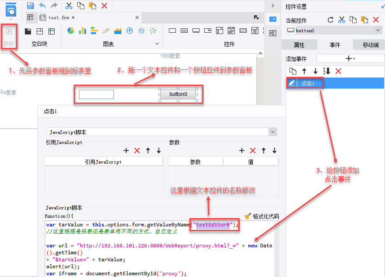Remove 引用JavaScript entry with red X
The image size is (385, 277).
137,150
